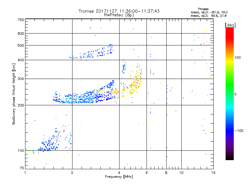
Task: Click the colorbar tick label '100'
Action: pos(238,58)
